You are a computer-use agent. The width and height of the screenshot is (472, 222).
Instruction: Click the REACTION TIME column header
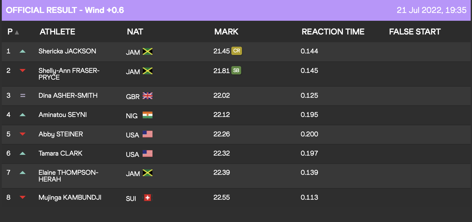[333, 32]
